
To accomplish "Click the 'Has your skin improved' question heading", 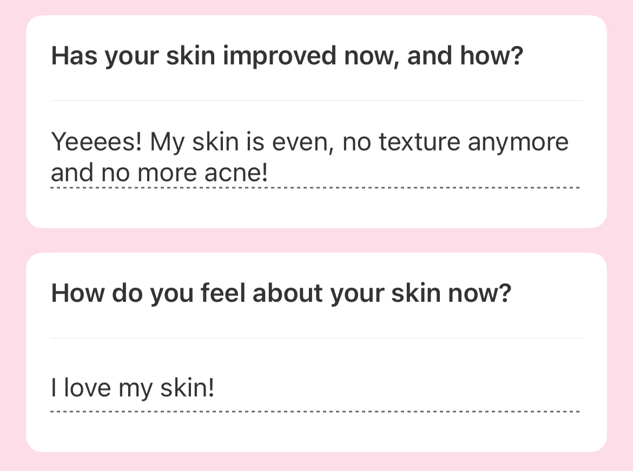I will pyautogui.click(x=287, y=56).
